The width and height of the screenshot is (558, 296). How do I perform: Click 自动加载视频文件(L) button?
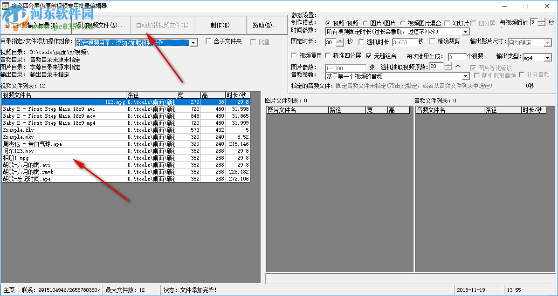[x=162, y=25]
